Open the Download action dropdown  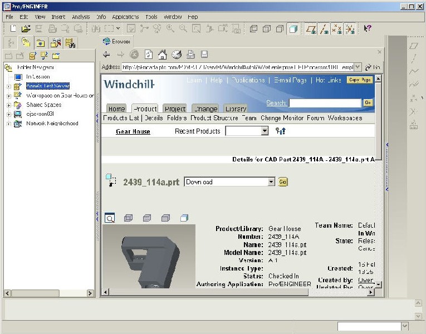(x=271, y=181)
